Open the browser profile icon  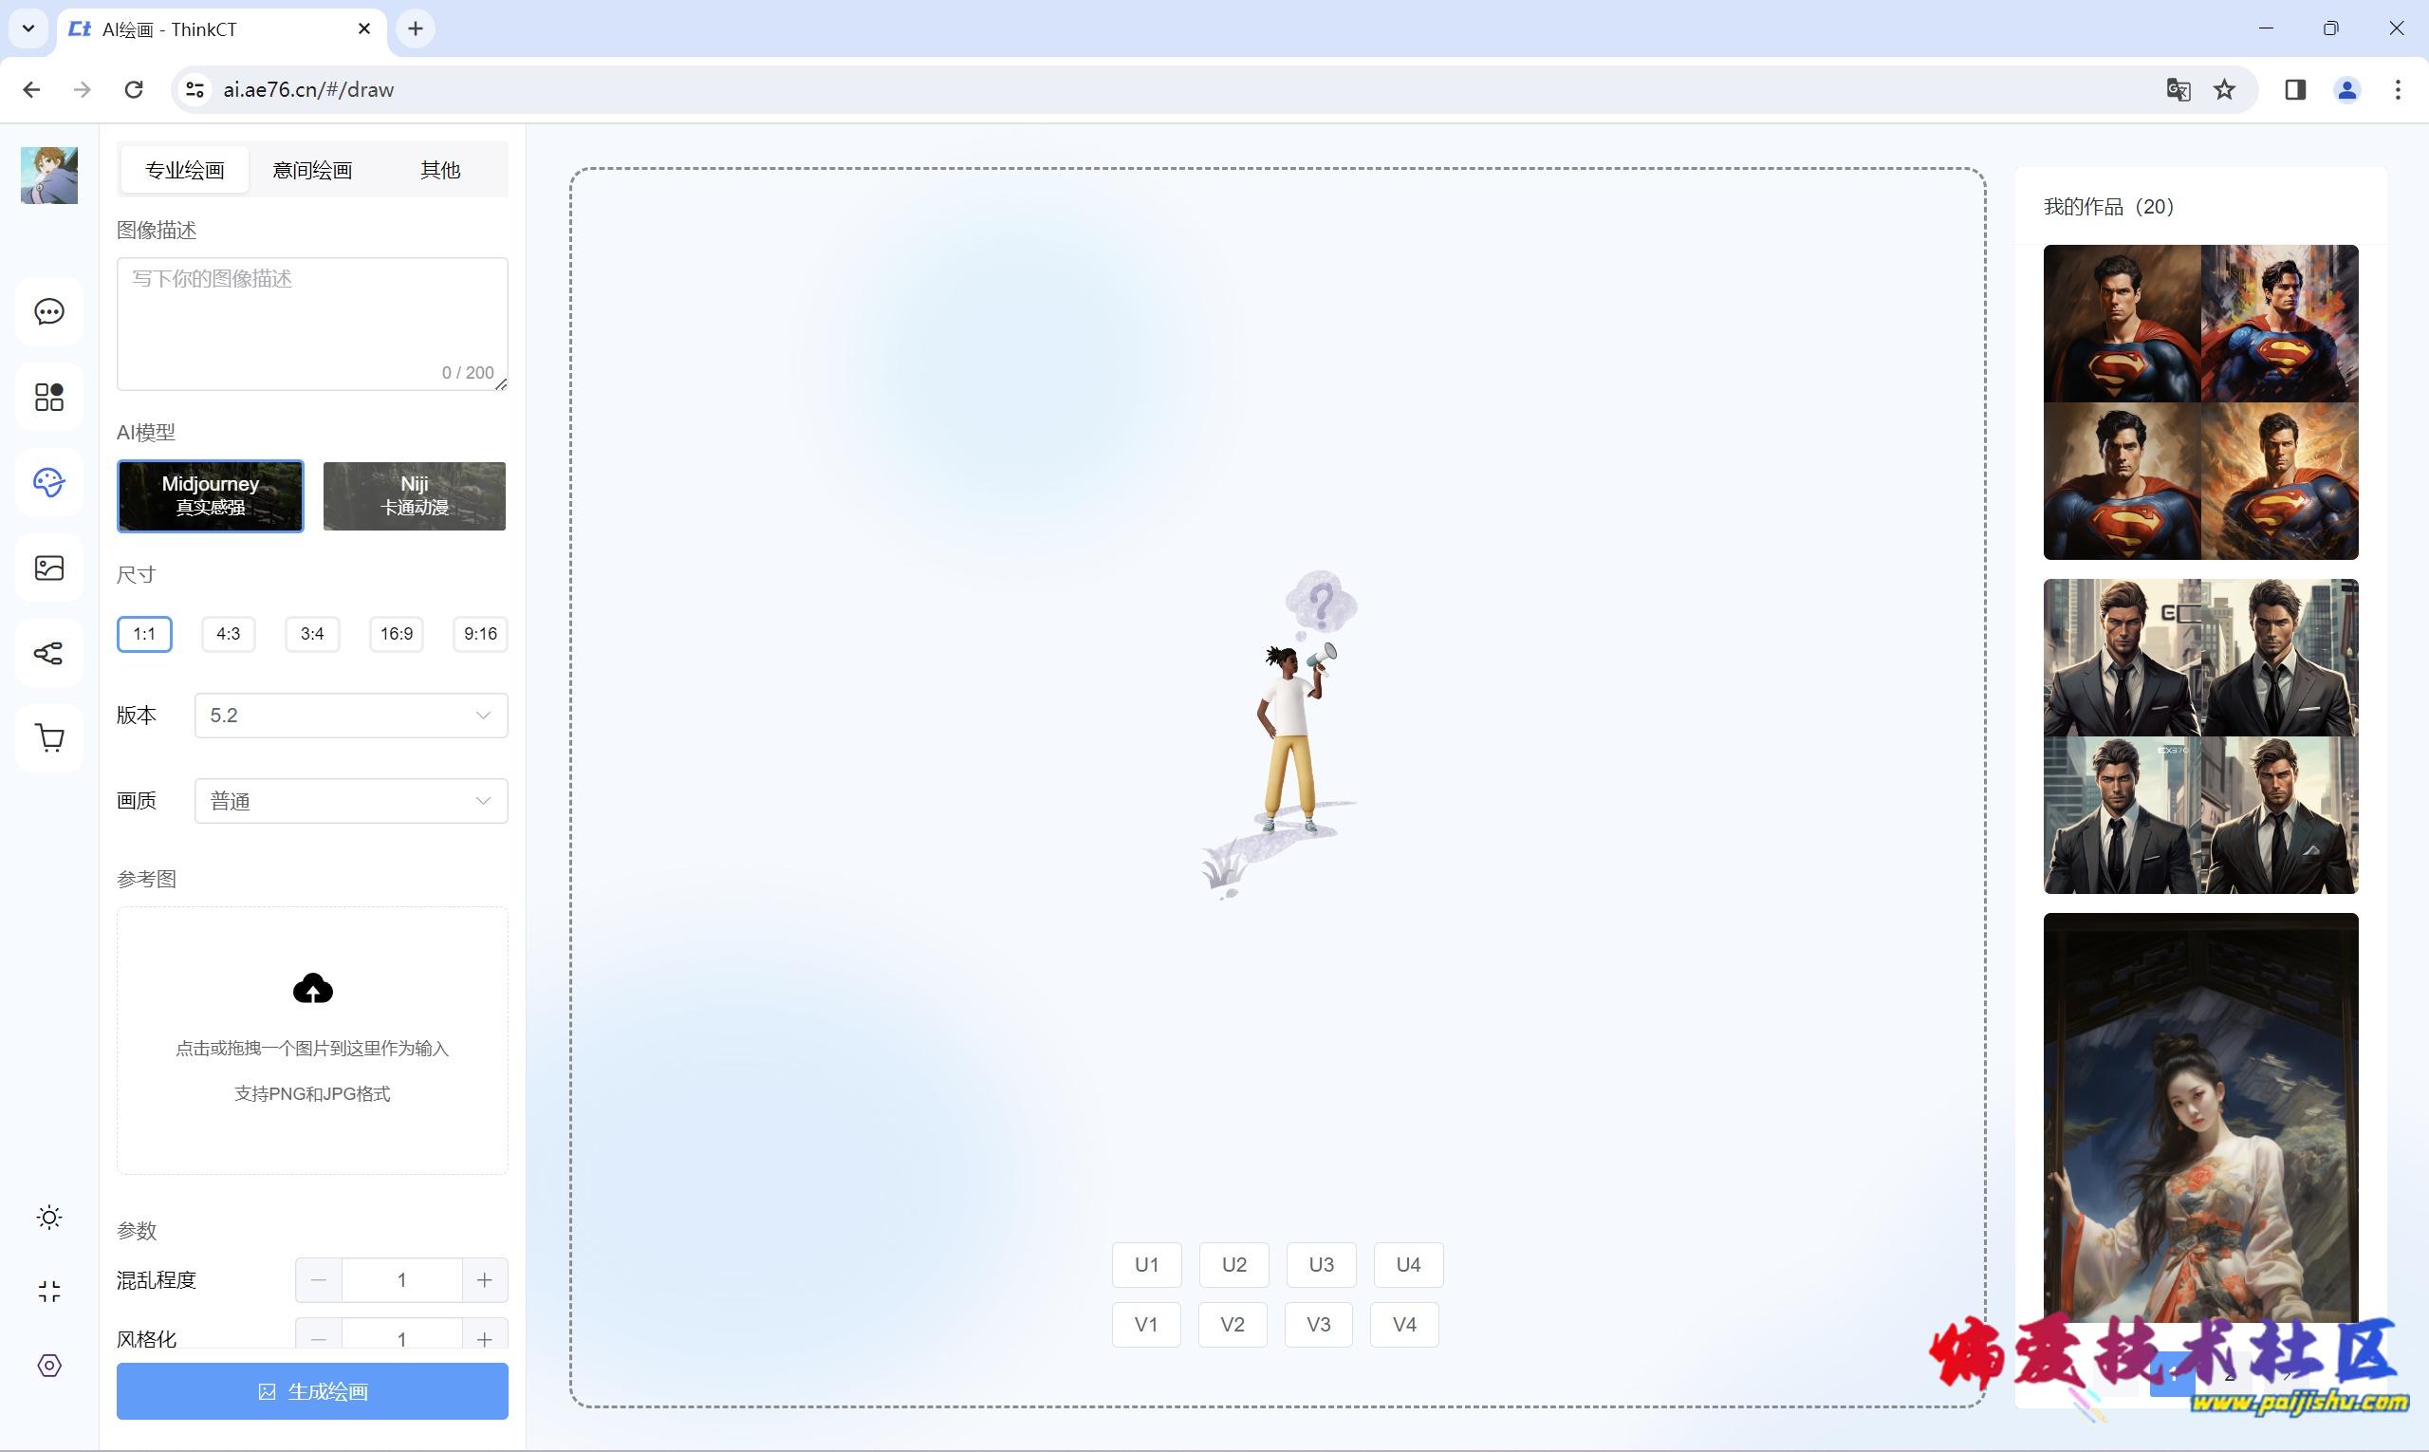tap(2346, 90)
